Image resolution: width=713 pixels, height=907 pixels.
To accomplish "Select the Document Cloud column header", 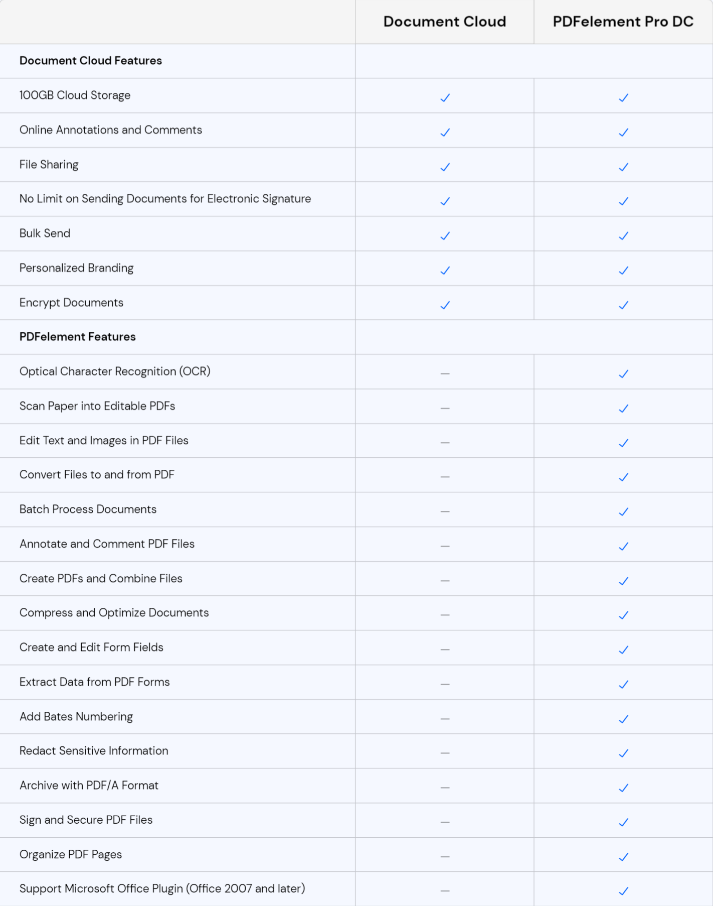I will tap(445, 22).
